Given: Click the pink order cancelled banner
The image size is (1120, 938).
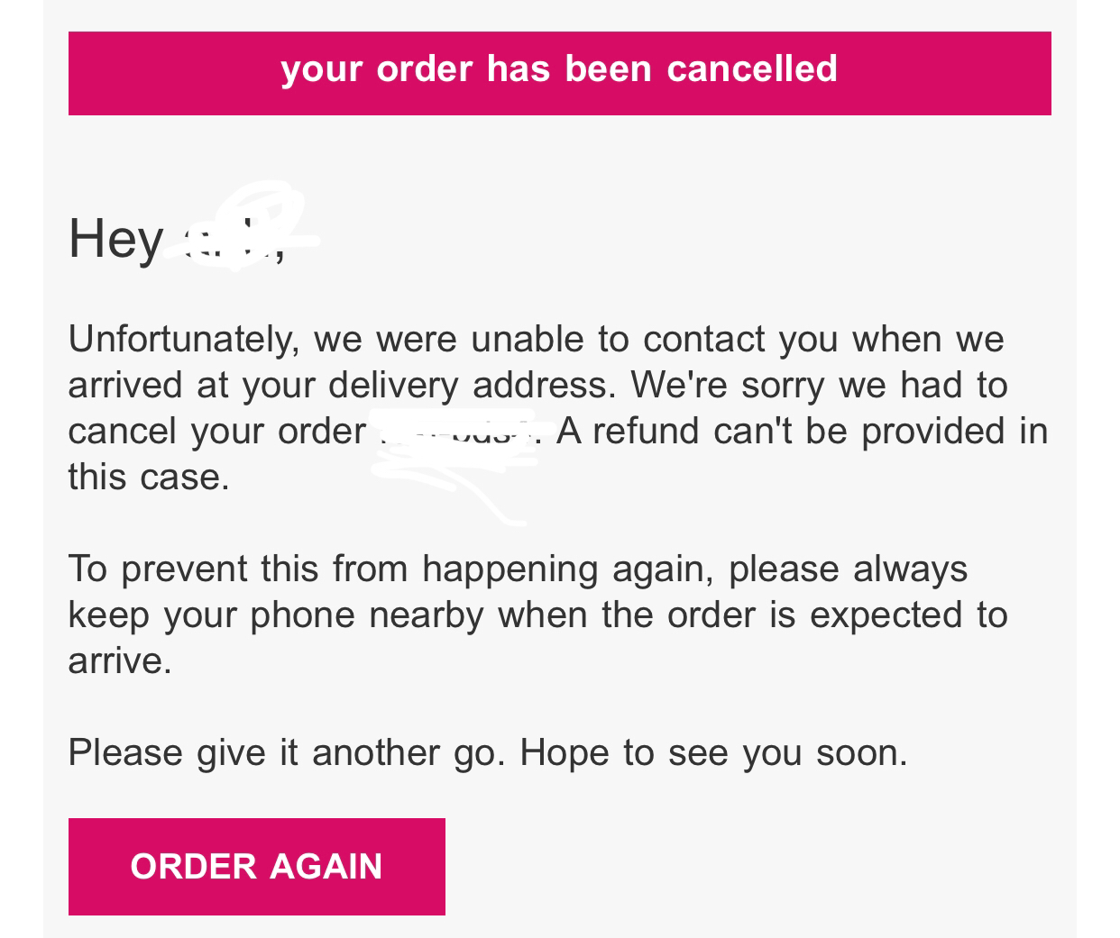Looking at the screenshot, I should point(559,73).
